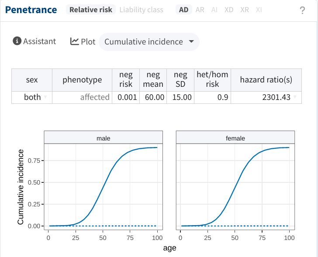Viewport: 318px width, 257px height.
Task: Click the affected phenotype cell
Action: coord(82,97)
